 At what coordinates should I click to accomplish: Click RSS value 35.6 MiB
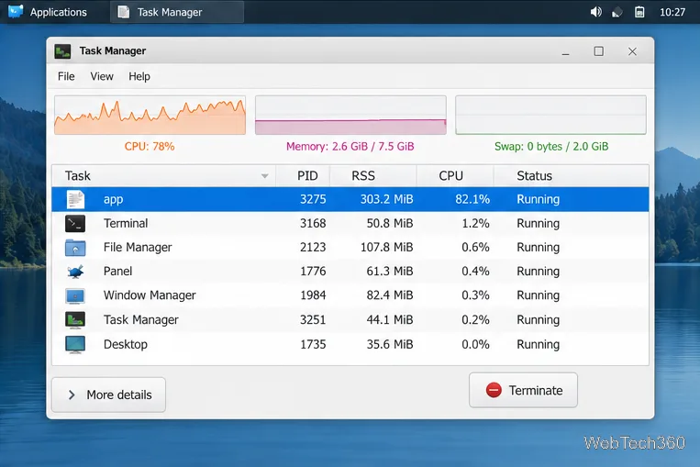pyautogui.click(x=390, y=344)
